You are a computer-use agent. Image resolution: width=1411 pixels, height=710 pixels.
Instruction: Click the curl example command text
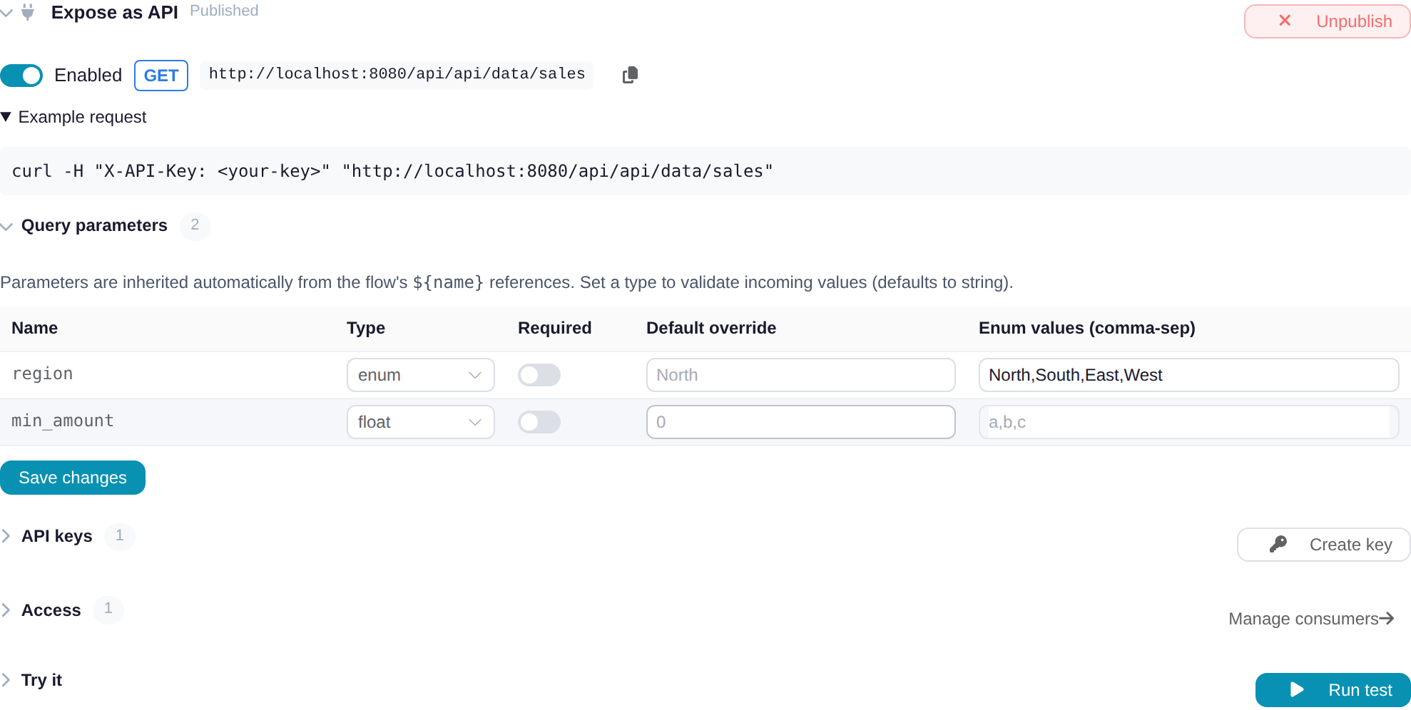coord(392,171)
